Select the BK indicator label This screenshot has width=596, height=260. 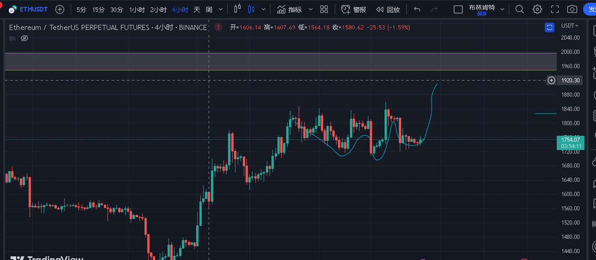pyautogui.click(x=12, y=38)
